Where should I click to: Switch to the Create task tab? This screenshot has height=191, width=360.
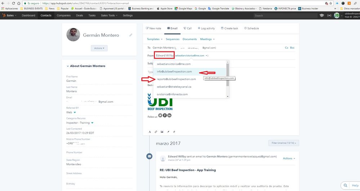tap(229, 28)
